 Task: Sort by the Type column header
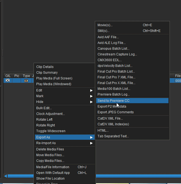click(x=26, y=76)
